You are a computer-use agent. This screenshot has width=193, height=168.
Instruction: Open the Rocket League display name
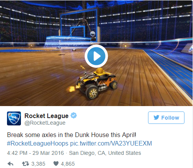[x=47, y=116]
